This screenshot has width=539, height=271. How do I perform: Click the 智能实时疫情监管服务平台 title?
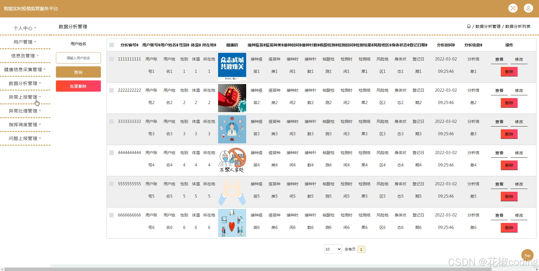coord(31,9)
